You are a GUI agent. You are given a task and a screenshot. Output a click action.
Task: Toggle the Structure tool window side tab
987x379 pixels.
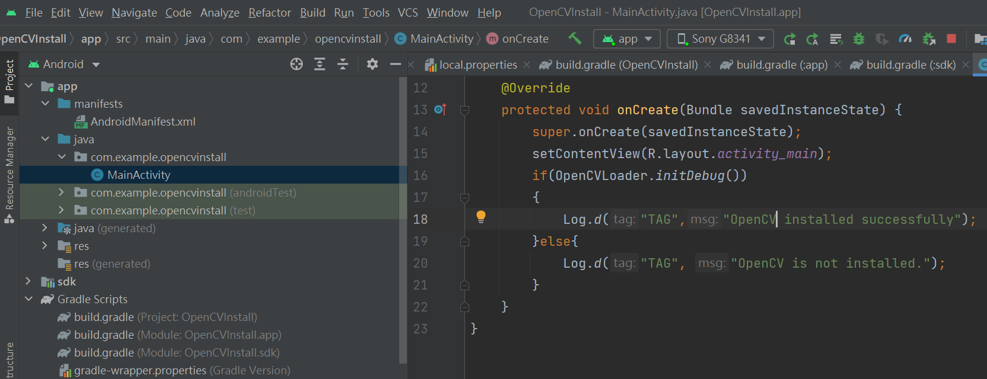pyautogui.click(x=9, y=361)
